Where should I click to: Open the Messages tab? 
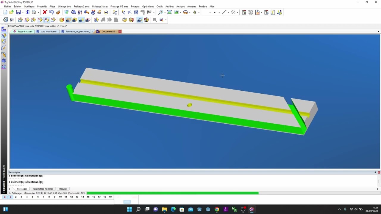22,189
